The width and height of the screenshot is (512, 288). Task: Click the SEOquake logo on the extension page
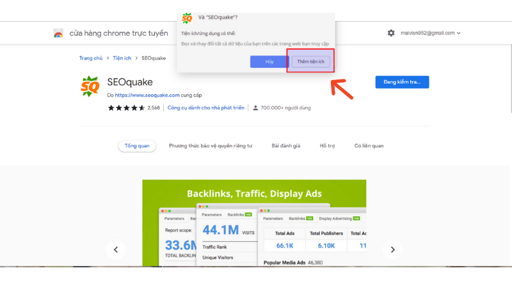(x=90, y=86)
